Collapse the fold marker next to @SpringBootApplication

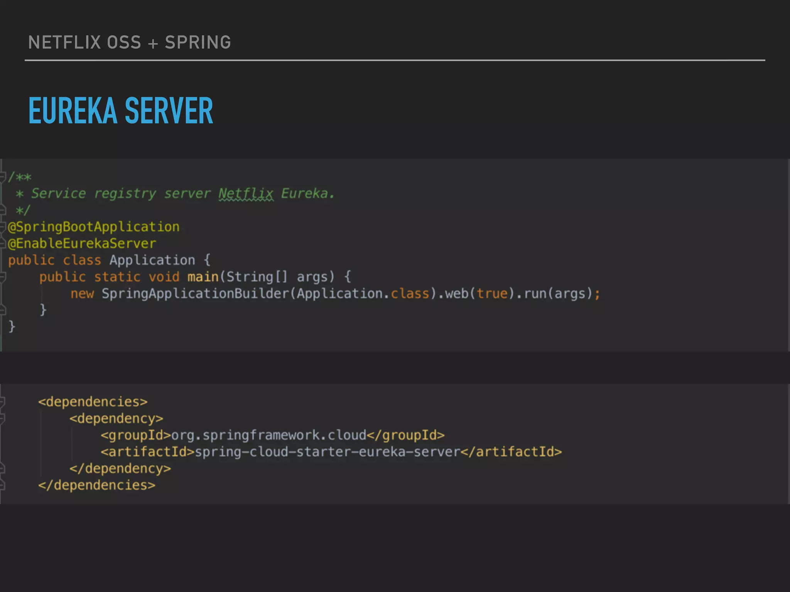coord(2,227)
